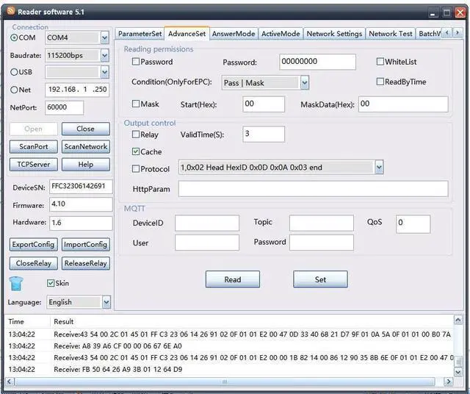The height and width of the screenshot is (394, 470).
Task: Click the blue skin shirt icon
Action: click(x=16, y=284)
